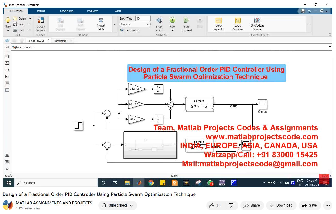Open the Data Inspector
Image resolution: width=336 pixels, height=214 pixels.
(x=219, y=24)
